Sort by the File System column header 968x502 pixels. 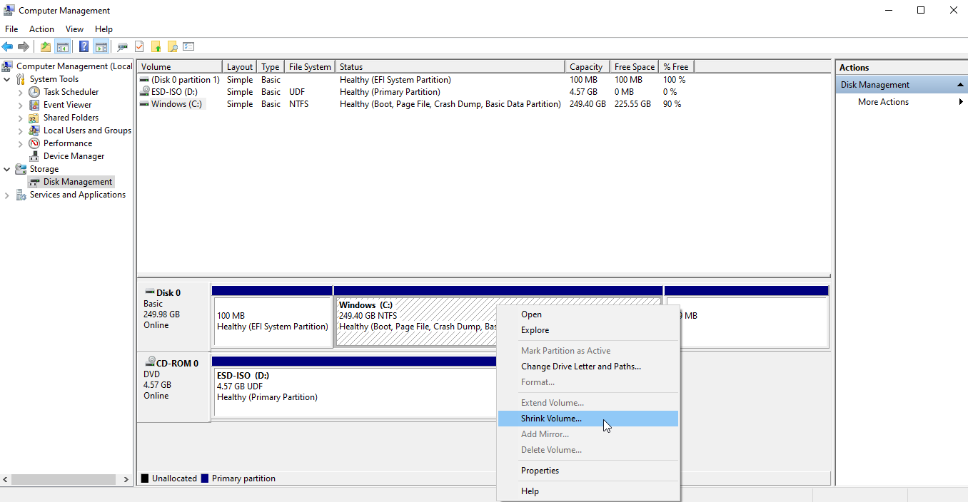[310, 67]
